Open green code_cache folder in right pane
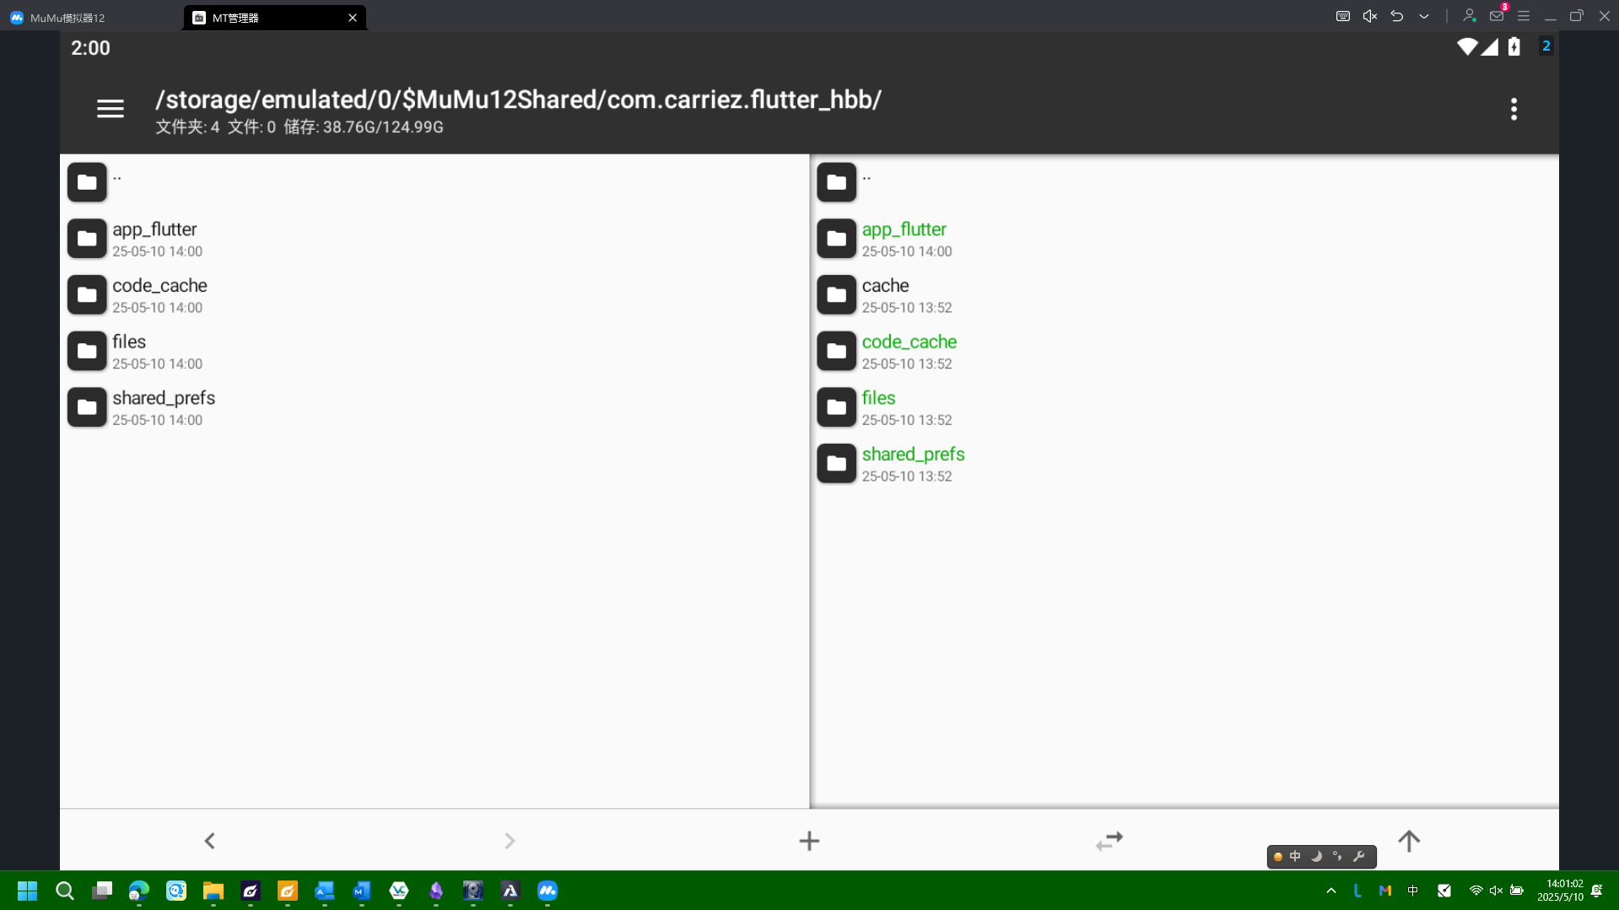 [x=1185, y=351]
